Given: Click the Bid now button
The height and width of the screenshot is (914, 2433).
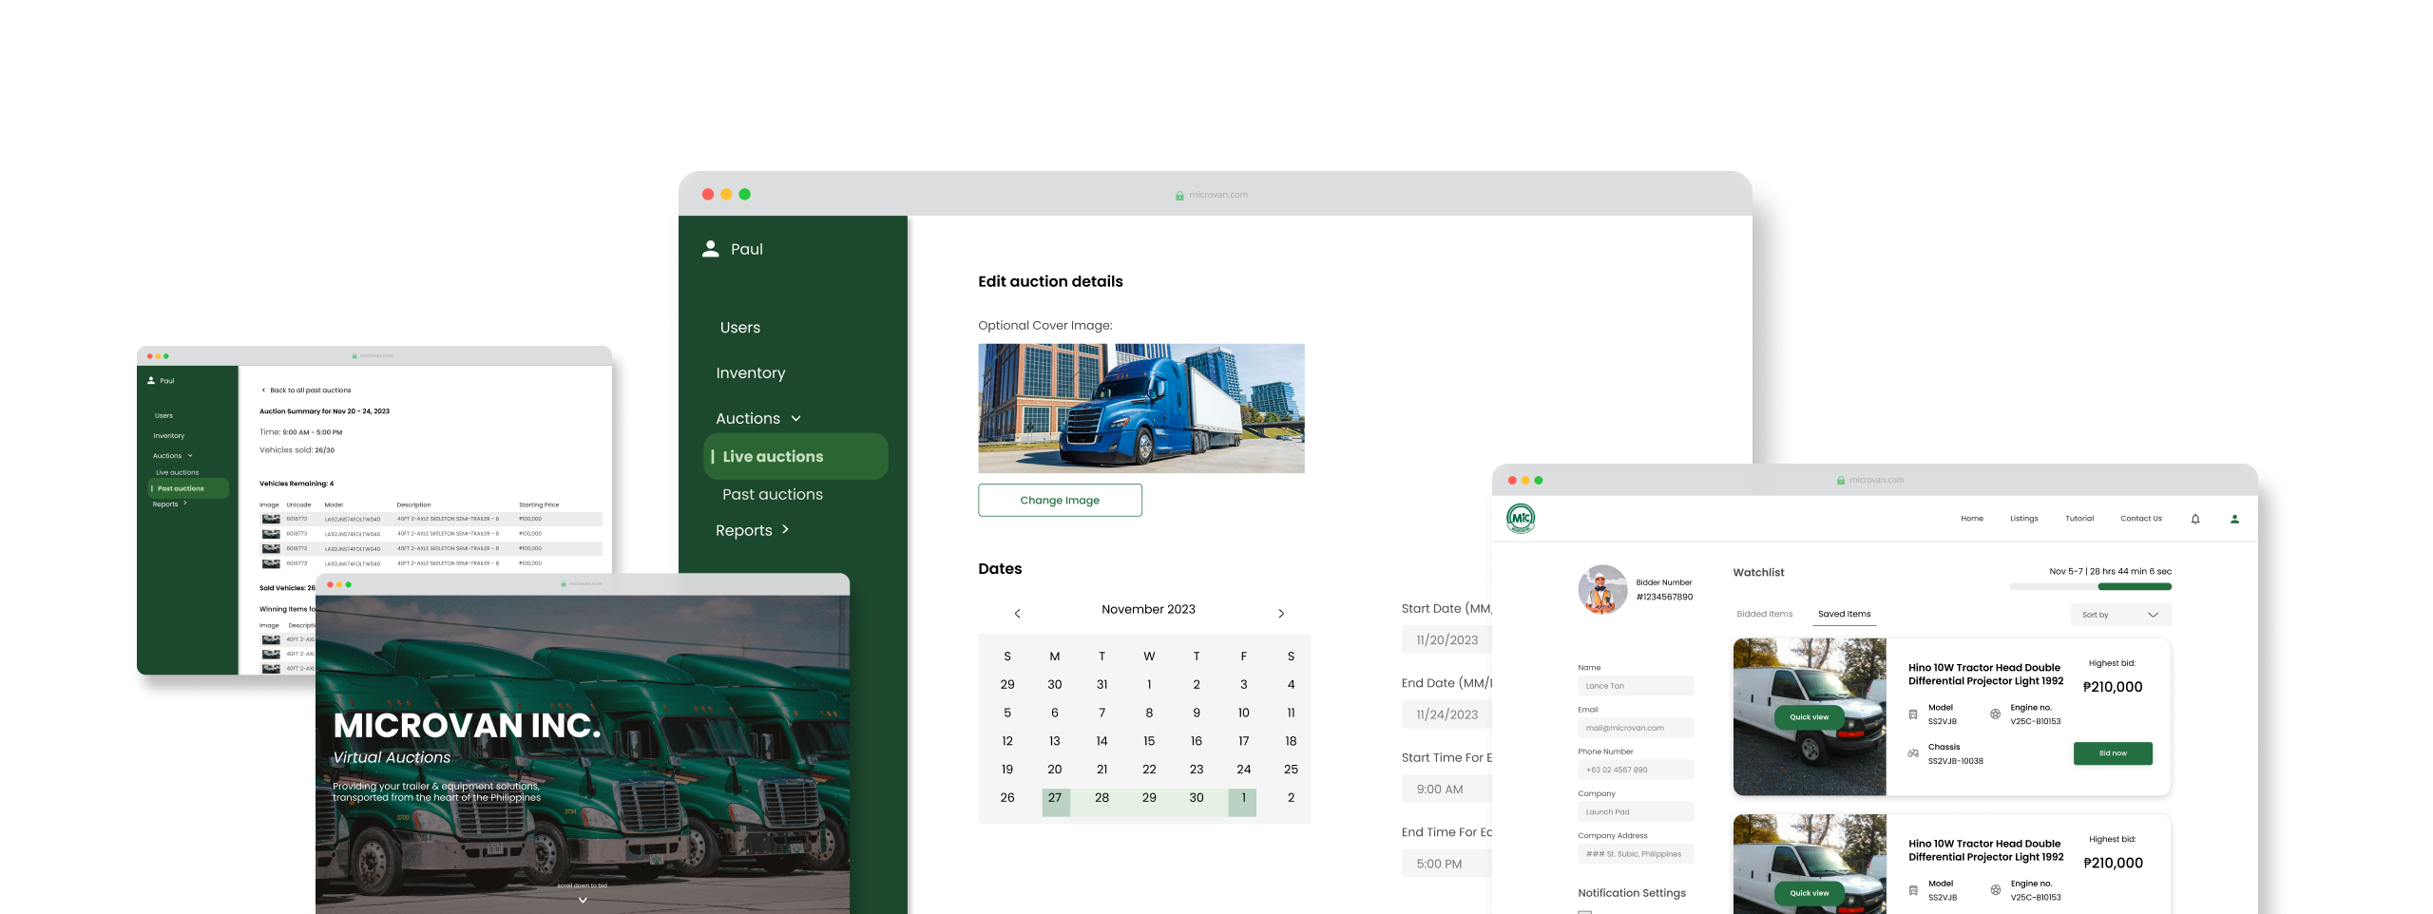Looking at the screenshot, I should pos(2113,753).
